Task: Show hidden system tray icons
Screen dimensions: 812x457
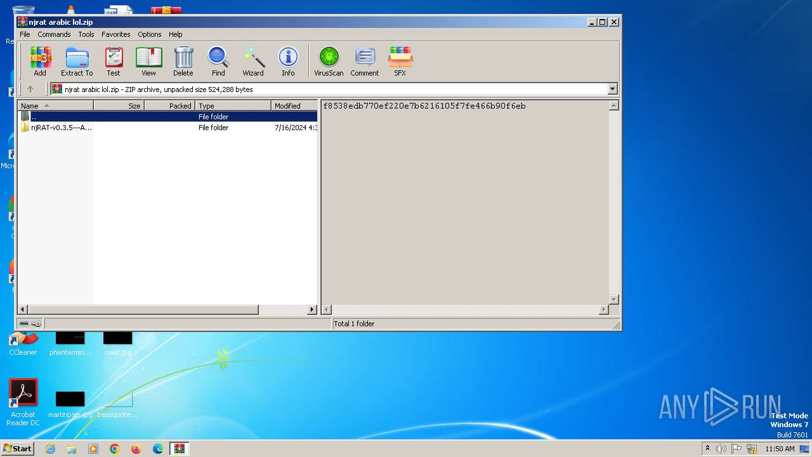Action: (707, 449)
